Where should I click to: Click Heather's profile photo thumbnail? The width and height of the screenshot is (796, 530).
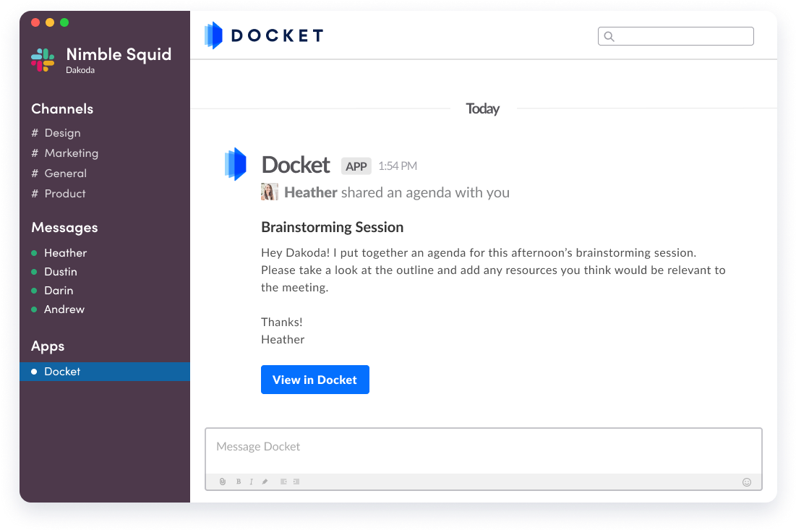[x=270, y=192]
